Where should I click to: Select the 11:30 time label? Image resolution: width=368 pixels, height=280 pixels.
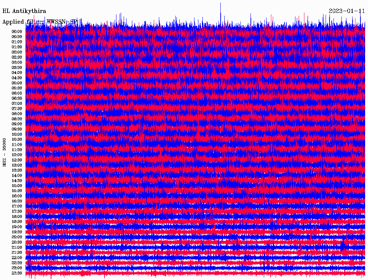click(x=17, y=150)
